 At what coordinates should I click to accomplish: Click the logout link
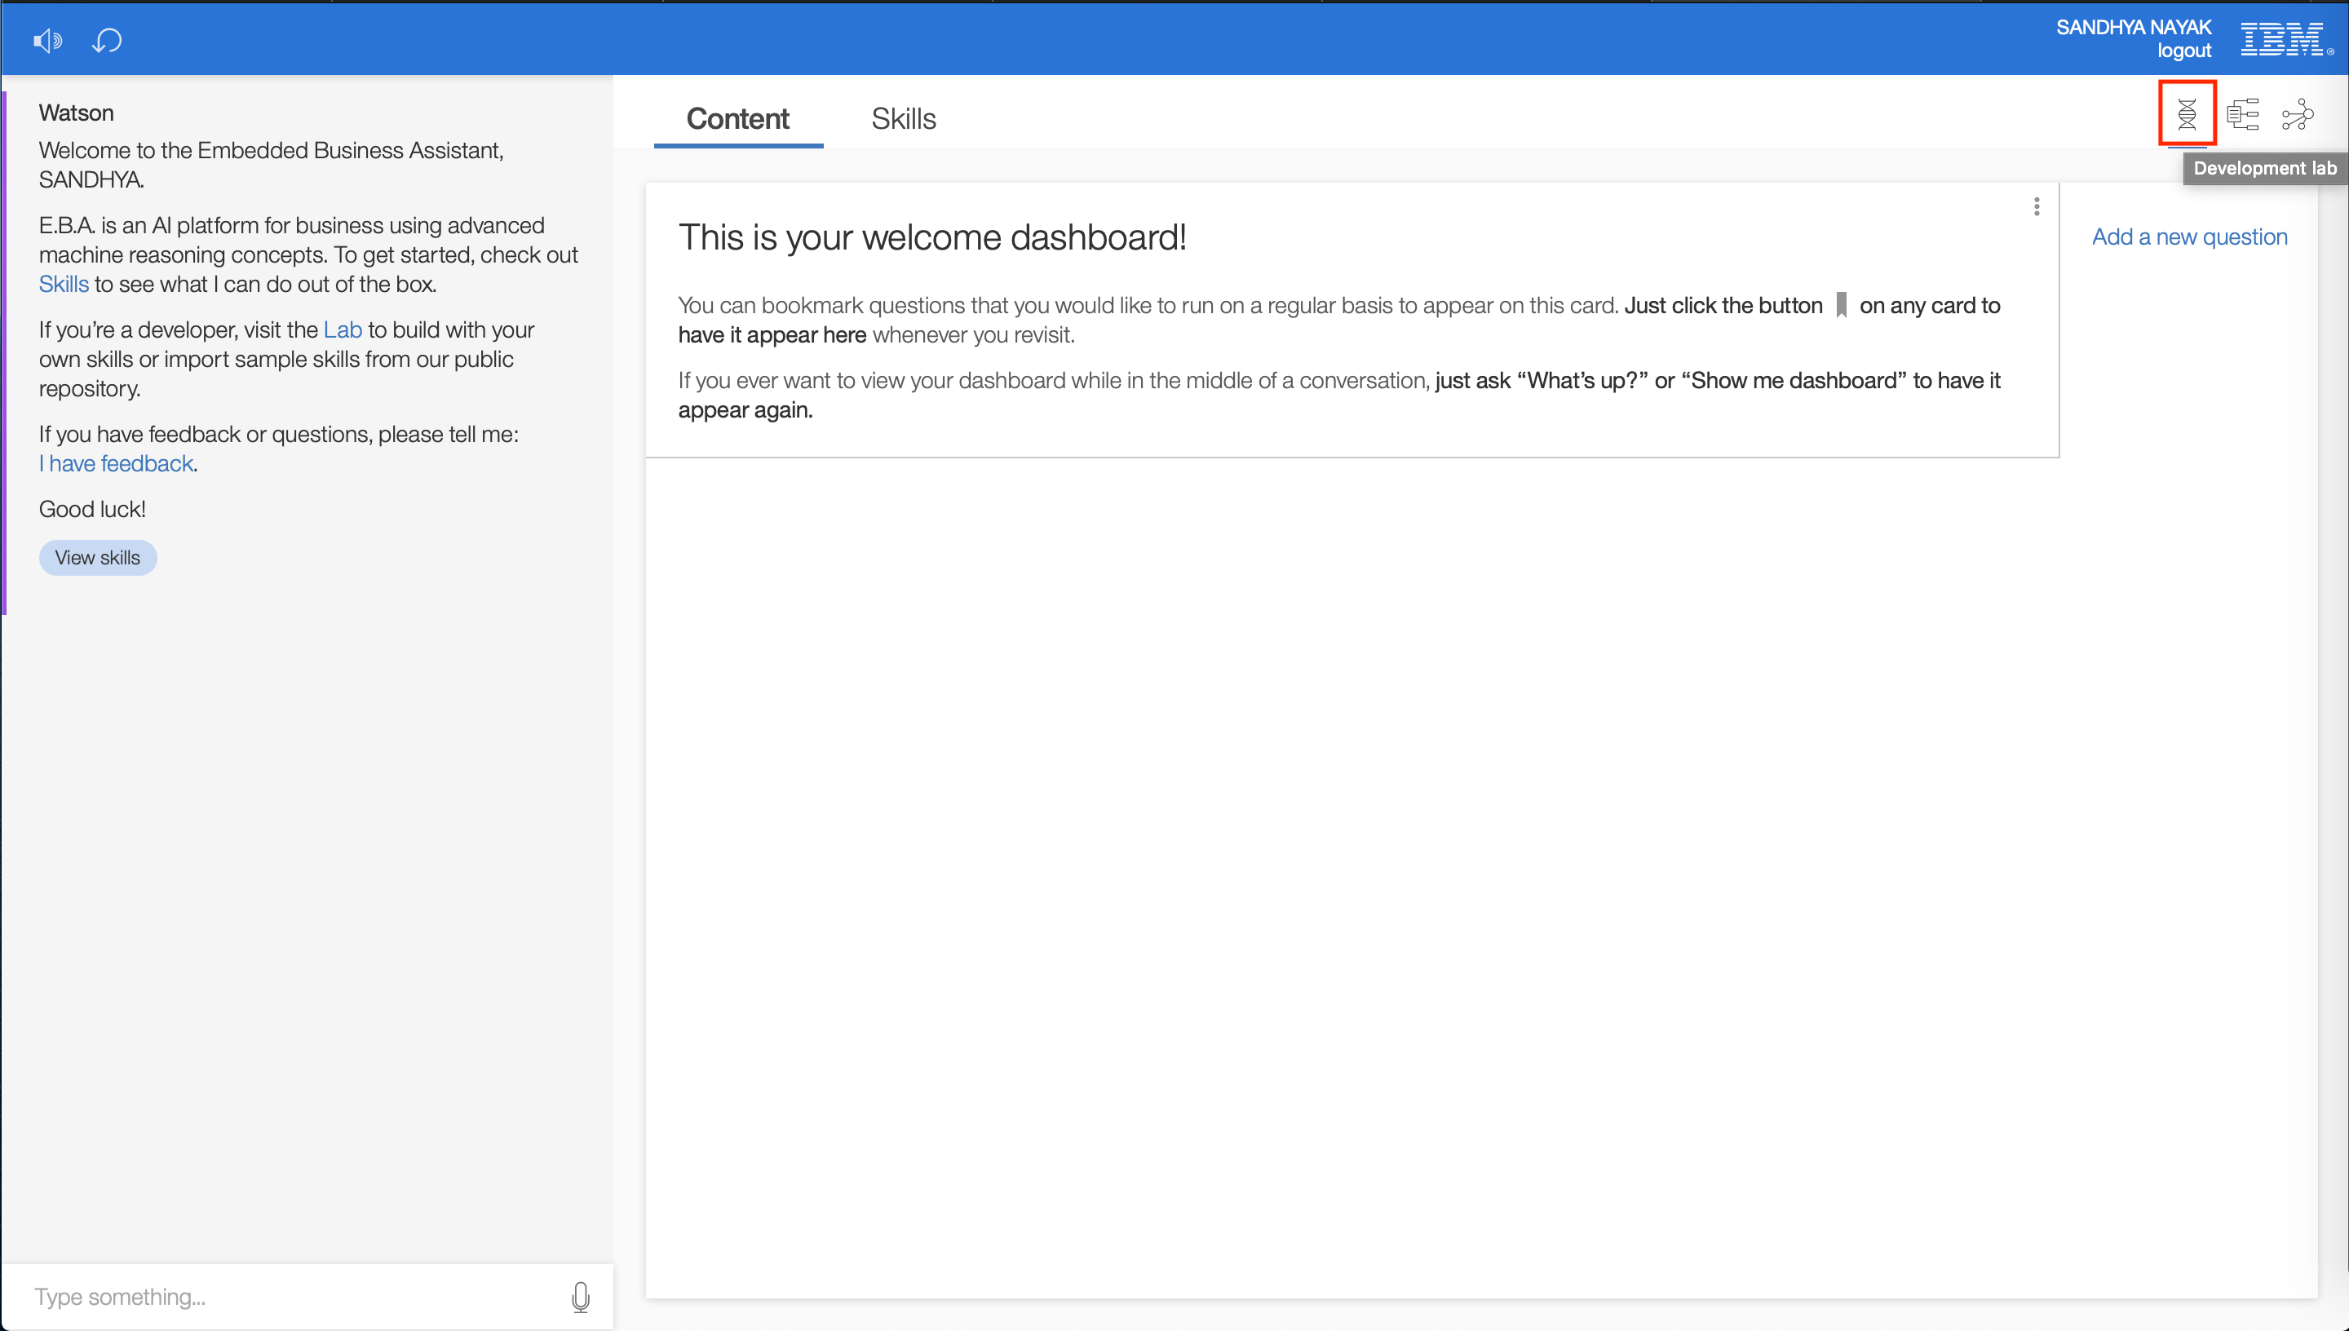pyautogui.click(x=2183, y=51)
